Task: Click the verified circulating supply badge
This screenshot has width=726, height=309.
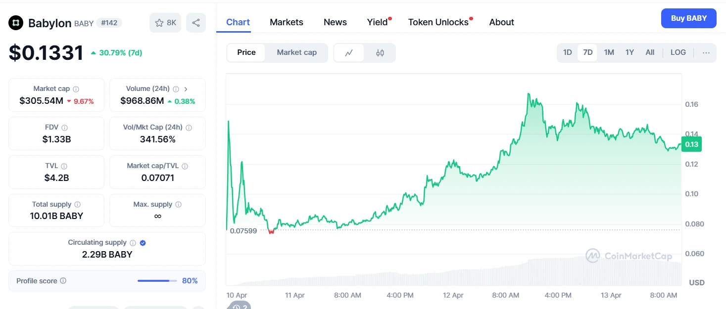Action: (143, 243)
